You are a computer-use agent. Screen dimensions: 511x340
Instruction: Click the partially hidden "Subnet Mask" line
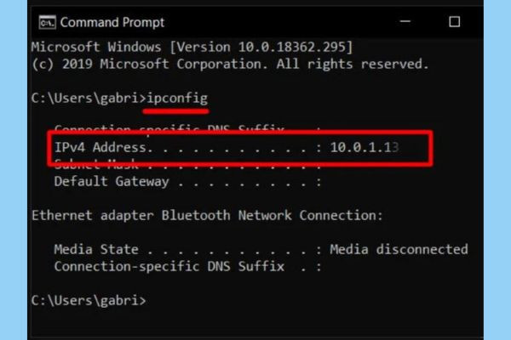click(92, 165)
